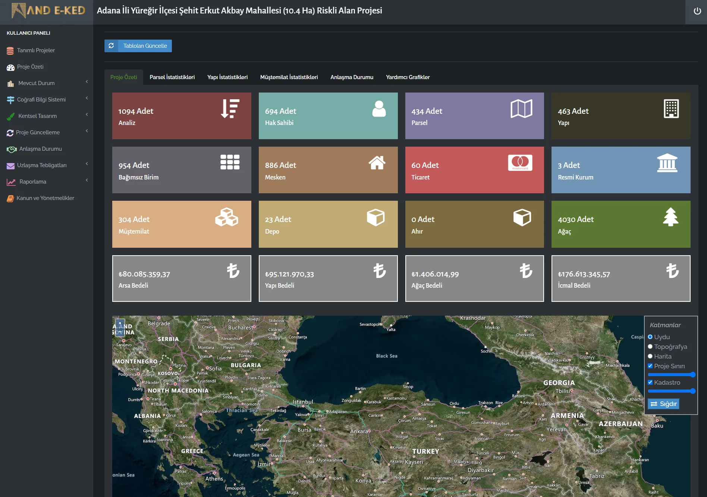Click the map zoom control at top-left of map
The image size is (707, 497).
coord(120,327)
